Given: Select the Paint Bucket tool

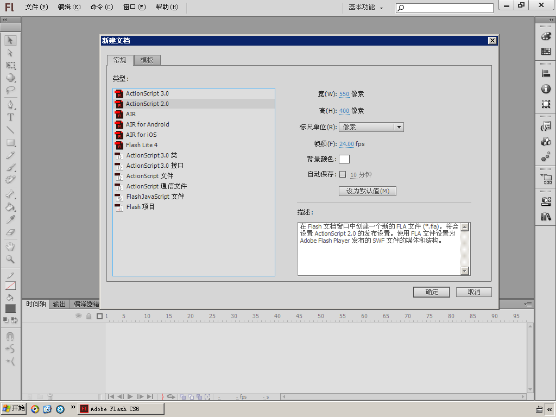Looking at the screenshot, I should [x=10, y=207].
